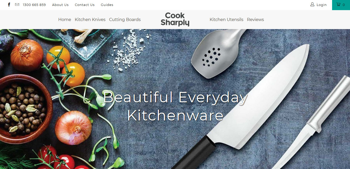Select the Home menu item
The image size is (350, 169).
[65, 19]
